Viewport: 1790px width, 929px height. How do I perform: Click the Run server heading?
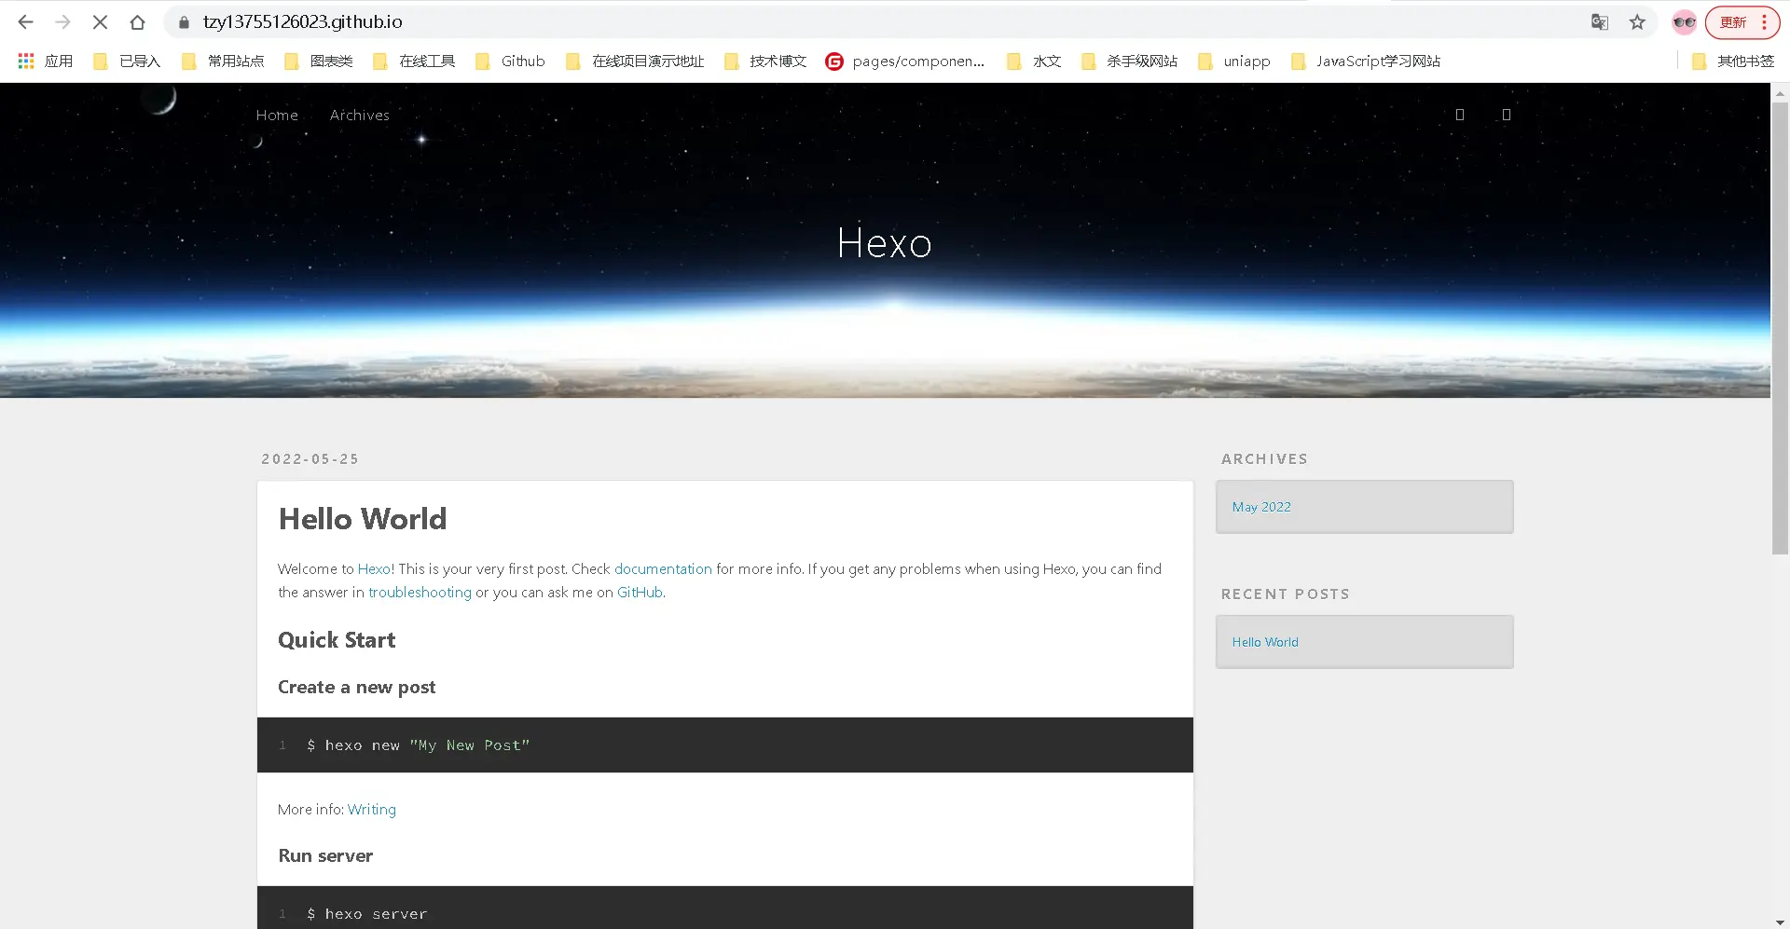tap(325, 855)
